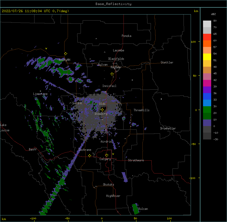The image size is (227, 222).
Task: Click the ThreeHills town label
Action: coord(141,110)
